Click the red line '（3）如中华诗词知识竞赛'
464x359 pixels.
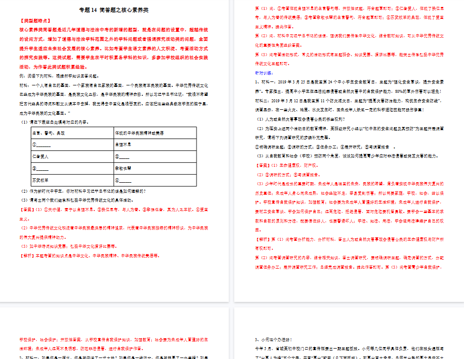68,246
